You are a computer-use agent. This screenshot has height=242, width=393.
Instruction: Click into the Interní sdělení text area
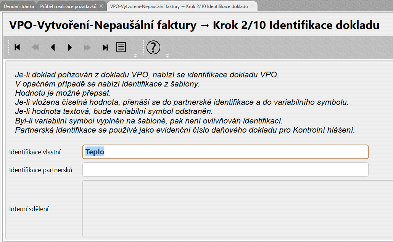click(x=237, y=209)
